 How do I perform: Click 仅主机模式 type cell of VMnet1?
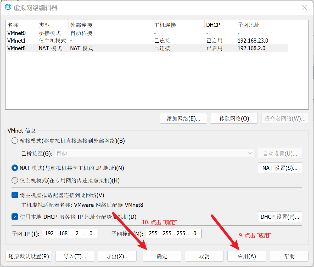52,41
